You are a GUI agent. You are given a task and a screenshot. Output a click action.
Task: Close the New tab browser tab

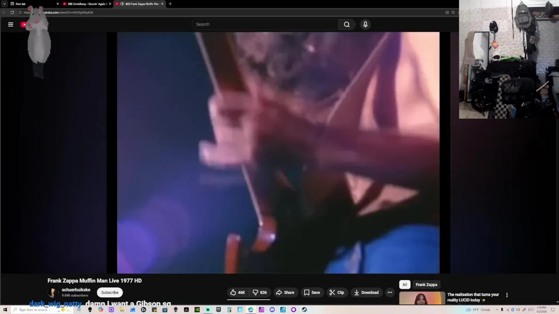tap(58, 4)
